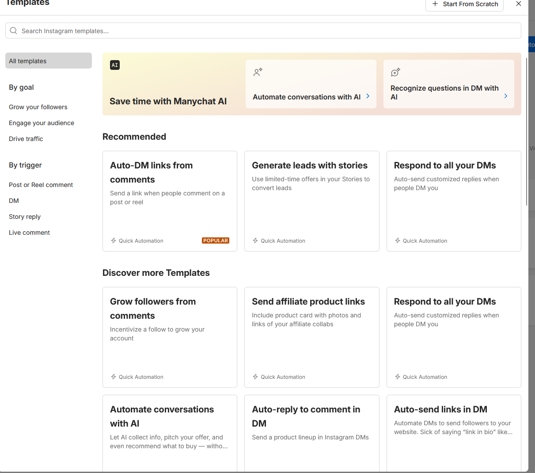Open Automate conversations with AI template card
Viewport: 535px width, 473px height.
pos(170,433)
